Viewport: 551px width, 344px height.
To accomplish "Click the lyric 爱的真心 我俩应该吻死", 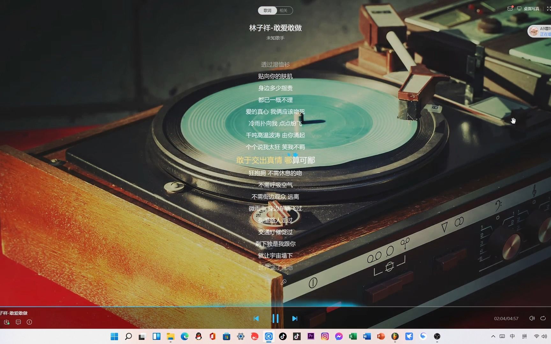I will tap(275, 111).
